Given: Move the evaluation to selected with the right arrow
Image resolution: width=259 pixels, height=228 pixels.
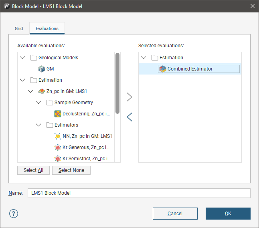Looking at the screenshot, I should click(129, 97).
